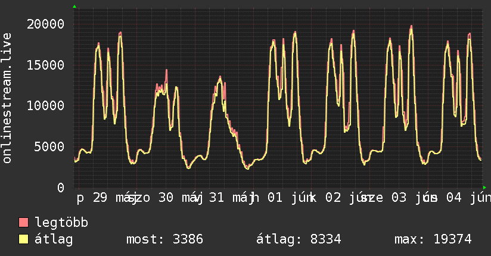Click the 04 jún date label
The height and width of the screenshot is (256, 491).
(x=468, y=198)
